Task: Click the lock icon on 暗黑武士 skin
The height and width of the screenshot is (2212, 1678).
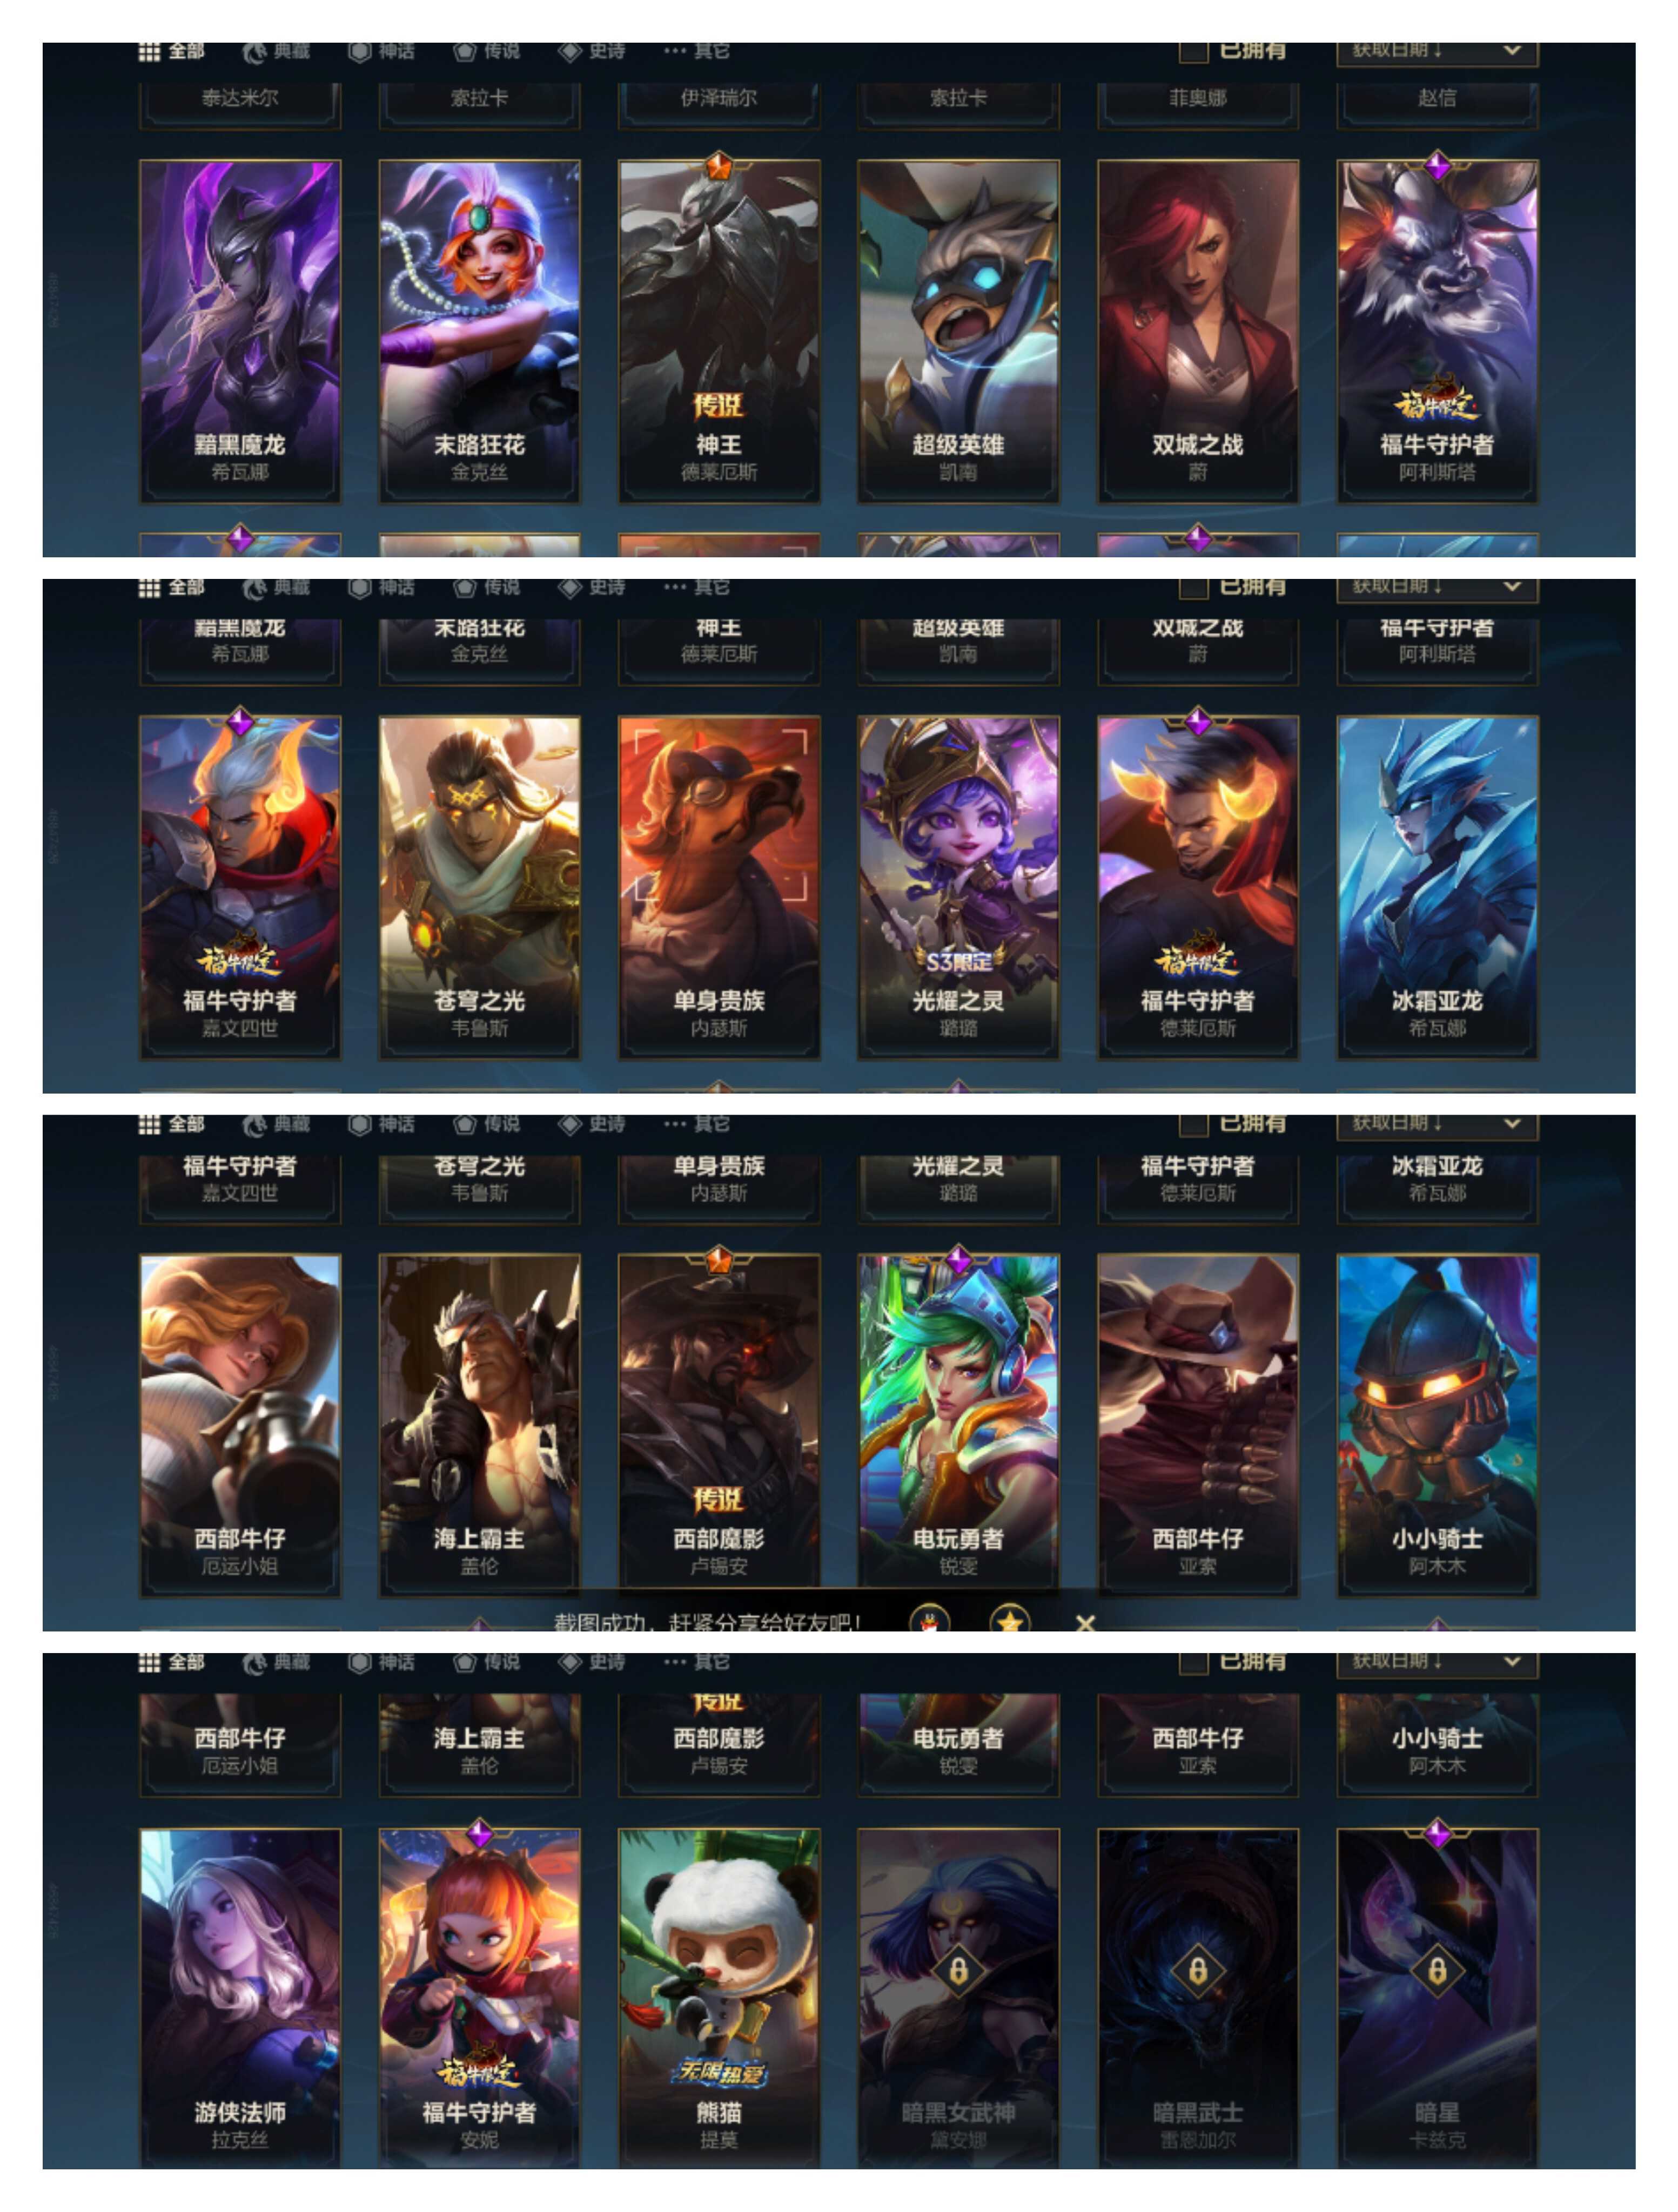Action: (x=1197, y=1971)
